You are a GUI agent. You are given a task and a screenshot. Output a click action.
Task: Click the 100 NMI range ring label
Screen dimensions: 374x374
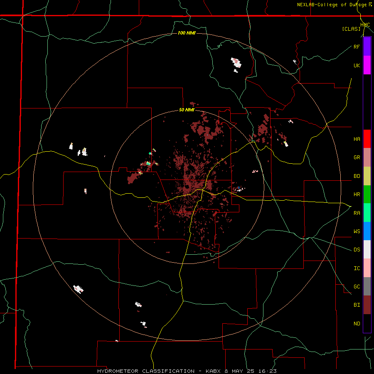[x=187, y=33]
